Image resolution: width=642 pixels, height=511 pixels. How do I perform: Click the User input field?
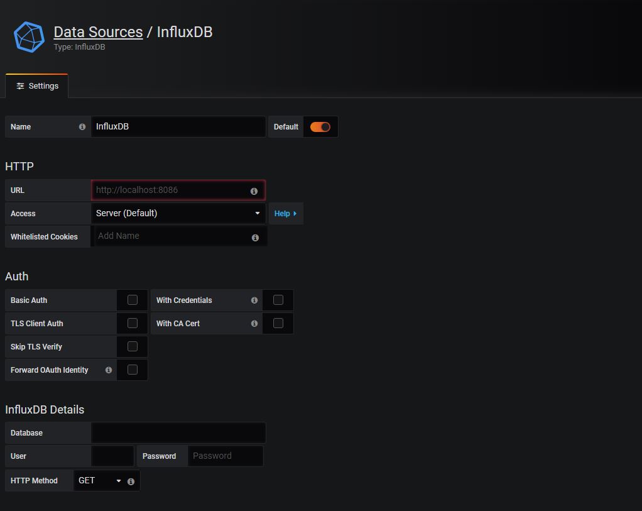[x=112, y=456]
